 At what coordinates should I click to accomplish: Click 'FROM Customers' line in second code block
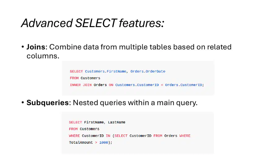84,129
